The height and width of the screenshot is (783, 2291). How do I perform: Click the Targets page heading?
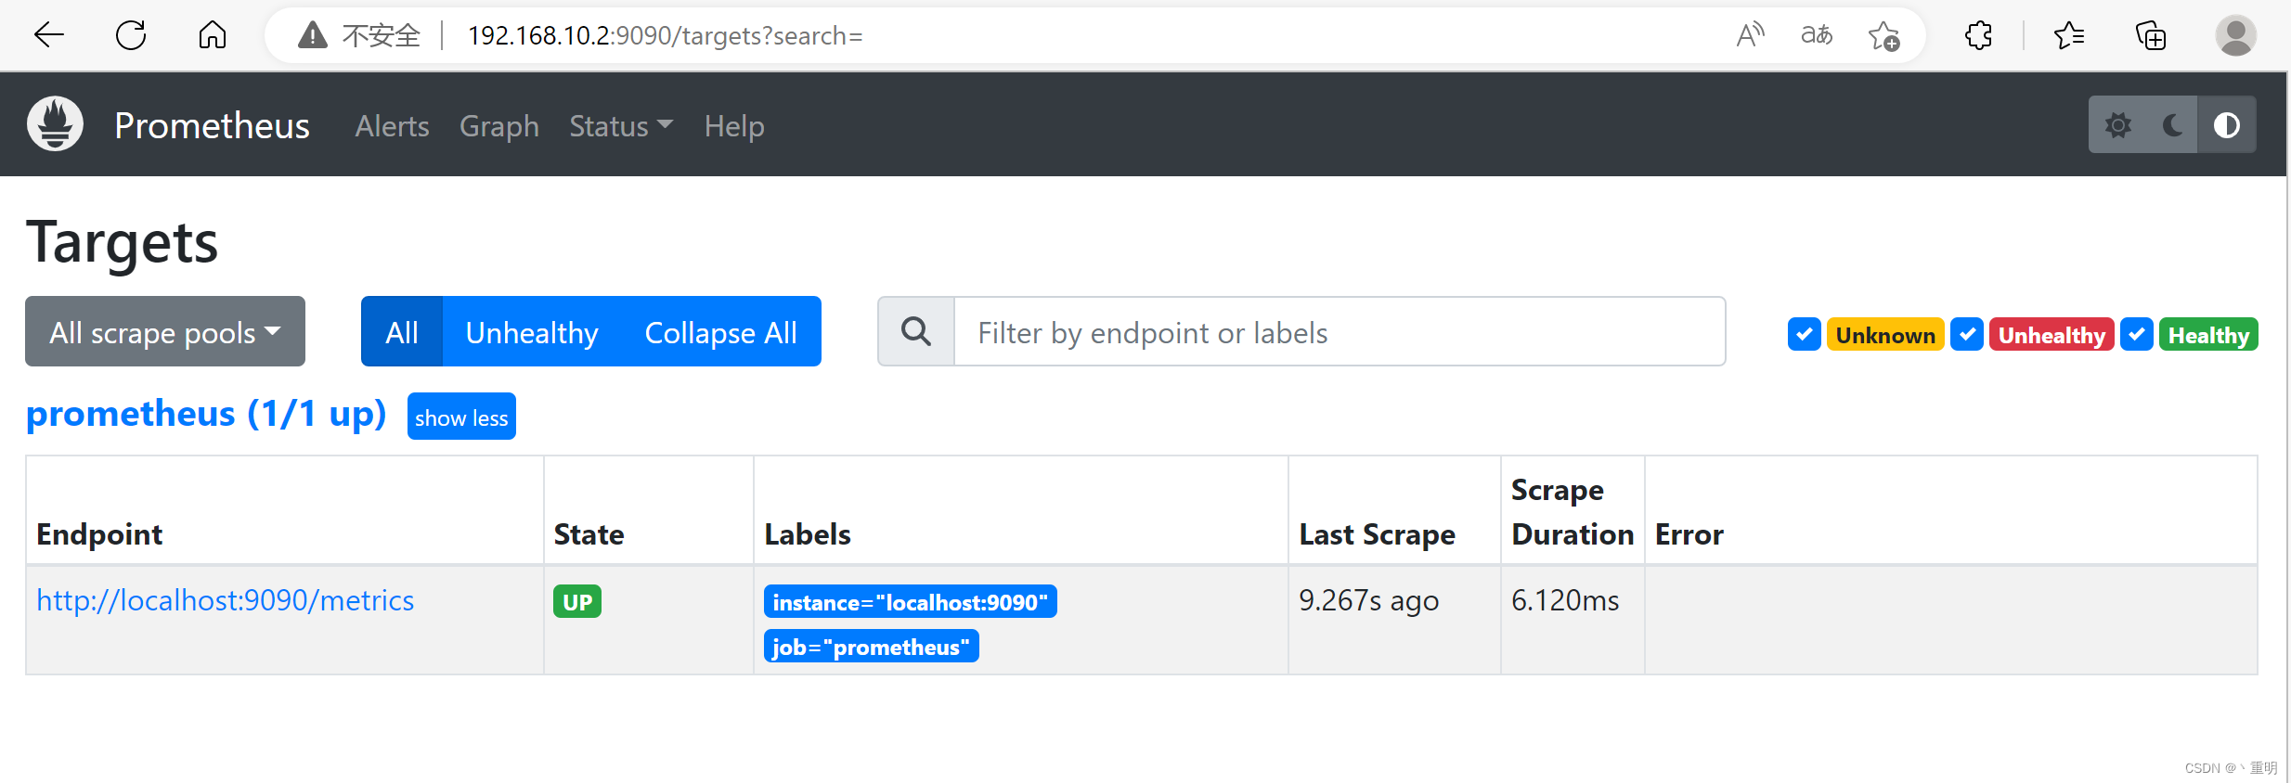(x=122, y=242)
